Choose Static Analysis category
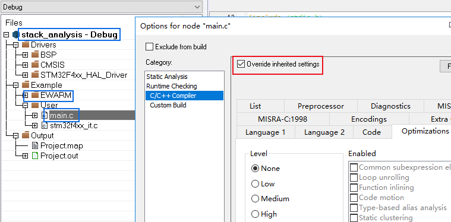This screenshot has width=451, height=222. [167, 77]
